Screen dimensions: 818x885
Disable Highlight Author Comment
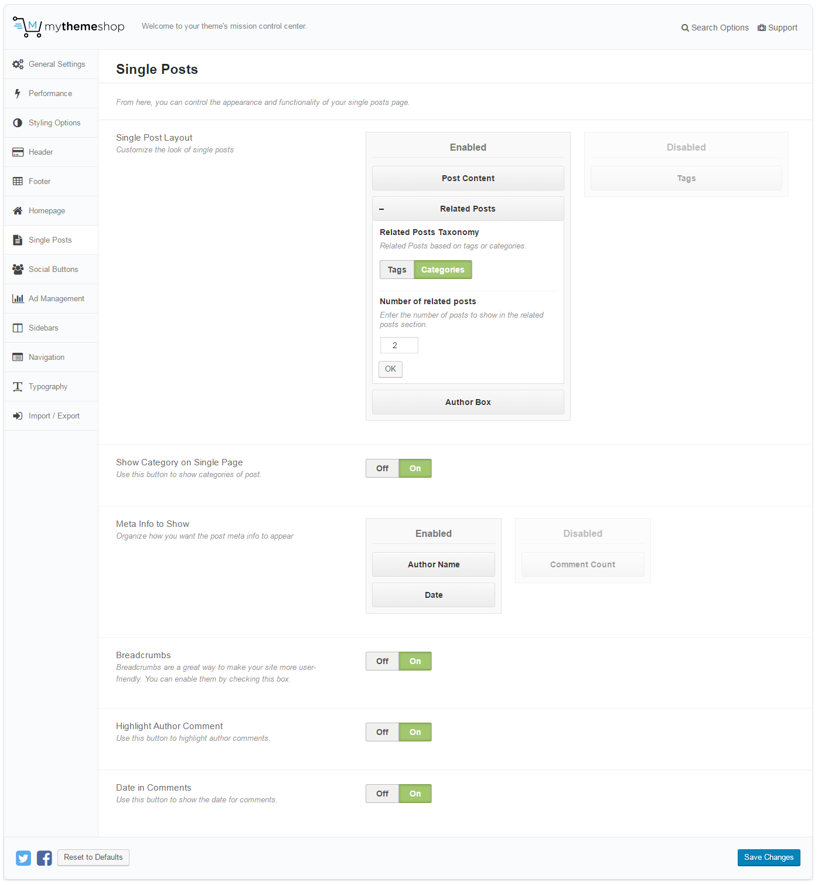coord(382,732)
